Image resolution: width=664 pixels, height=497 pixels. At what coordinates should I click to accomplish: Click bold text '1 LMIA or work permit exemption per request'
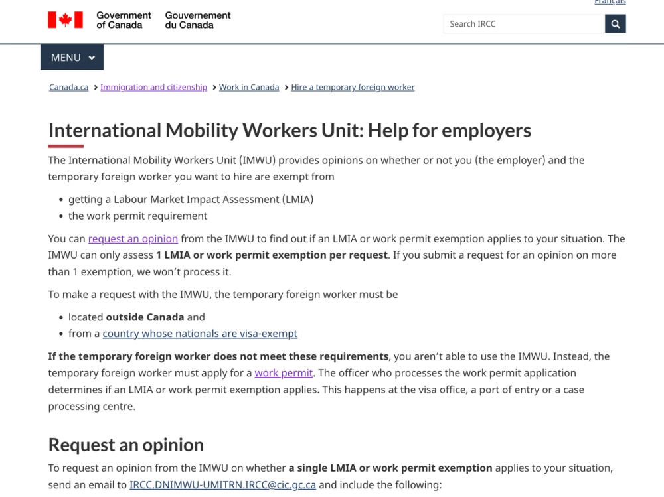(272, 255)
